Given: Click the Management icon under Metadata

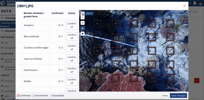Looking at the screenshot, I should [2, 48].
